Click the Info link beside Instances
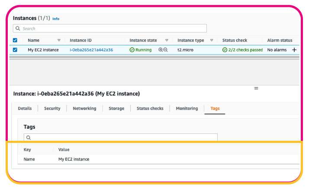Image resolution: width=309 pixels, height=190 pixels. [56, 19]
